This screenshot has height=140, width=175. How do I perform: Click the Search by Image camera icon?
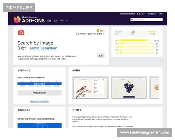(x=21, y=32)
